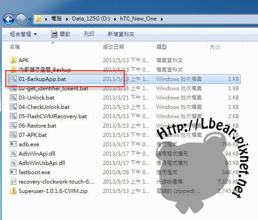258x220 pixels.
Task: Select Data_125G (D:) in the breadcrumb
Action: point(91,19)
